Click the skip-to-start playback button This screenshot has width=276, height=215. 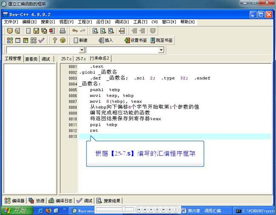click(x=139, y=209)
